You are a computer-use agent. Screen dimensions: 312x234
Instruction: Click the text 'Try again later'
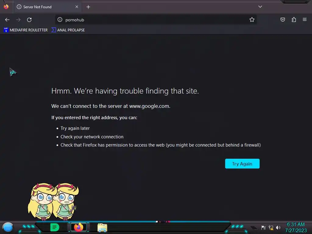pos(75,128)
